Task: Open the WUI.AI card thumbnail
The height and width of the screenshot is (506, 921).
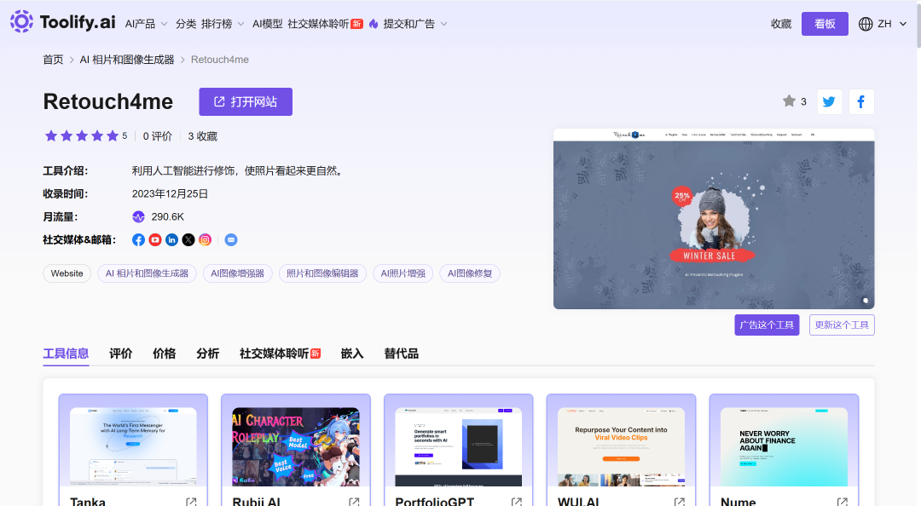Action: 622,446
